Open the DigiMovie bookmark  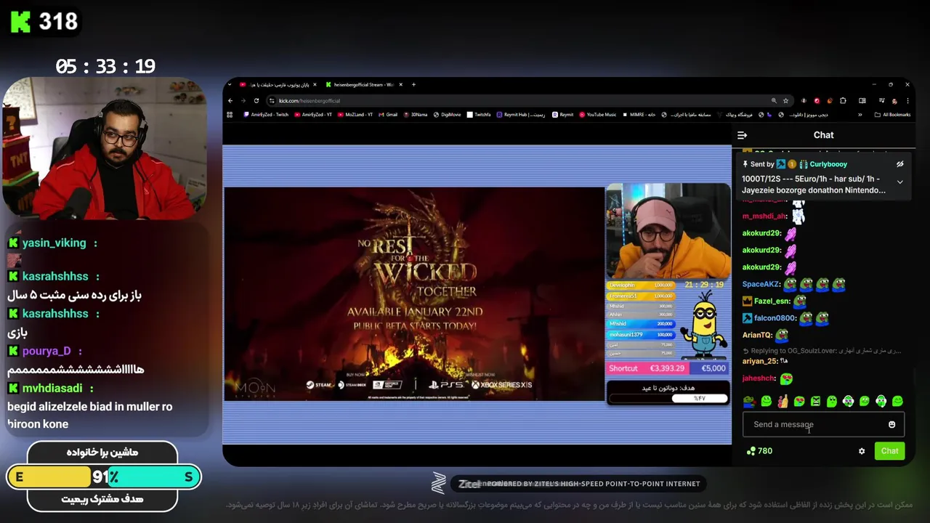coord(448,115)
